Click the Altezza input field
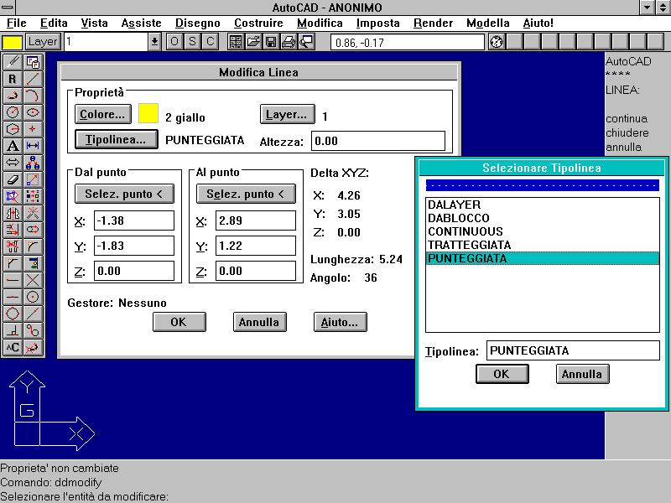Image resolution: width=671 pixels, height=503 pixels. click(378, 141)
